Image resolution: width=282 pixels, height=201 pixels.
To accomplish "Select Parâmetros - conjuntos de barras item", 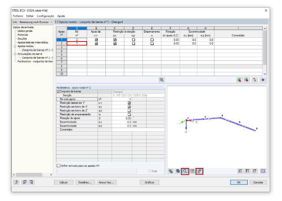I will [x=35, y=62].
